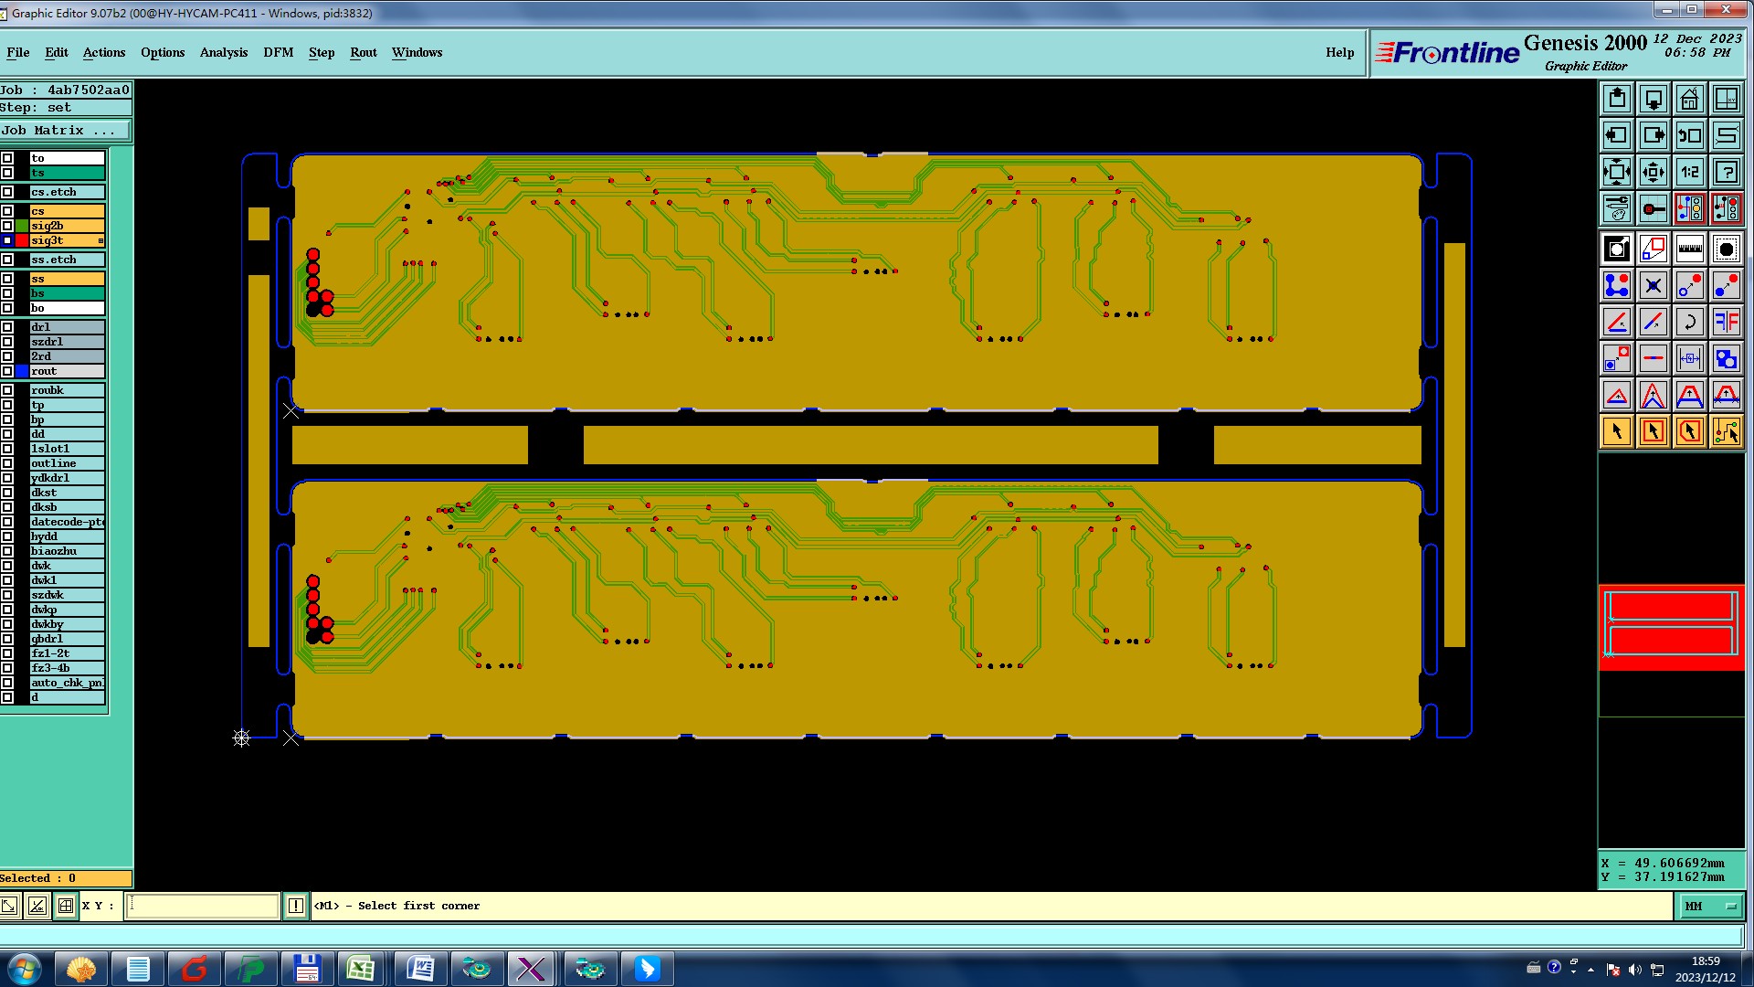
Task: Expand the Job Matrix button
Action: point(64,131)
